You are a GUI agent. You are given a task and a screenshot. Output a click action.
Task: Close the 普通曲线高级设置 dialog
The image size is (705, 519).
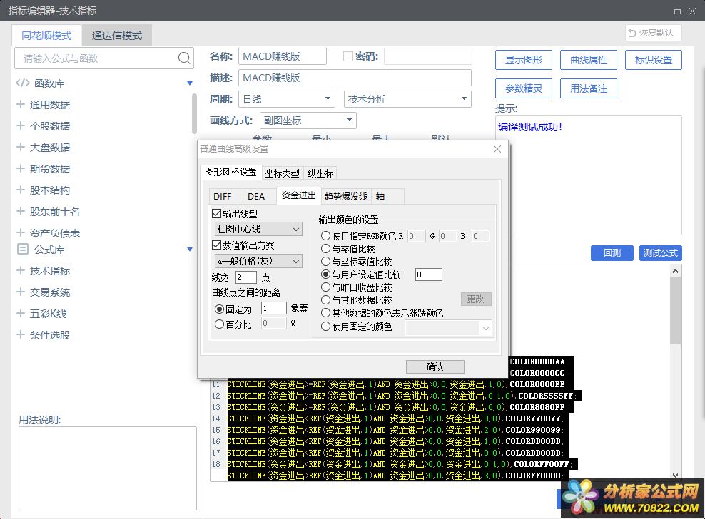coord(497,149)
